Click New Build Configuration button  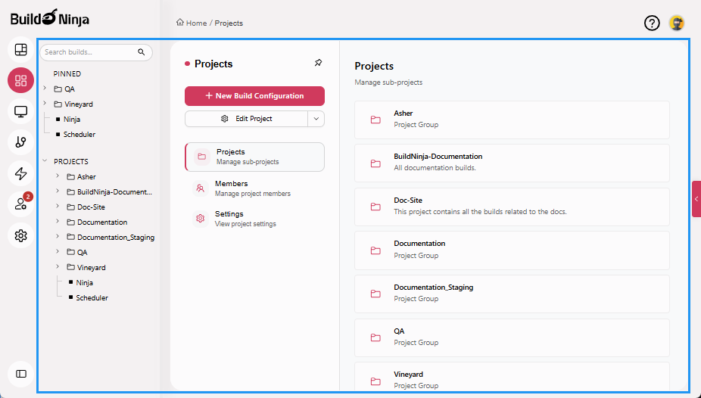tap(254, 96)
